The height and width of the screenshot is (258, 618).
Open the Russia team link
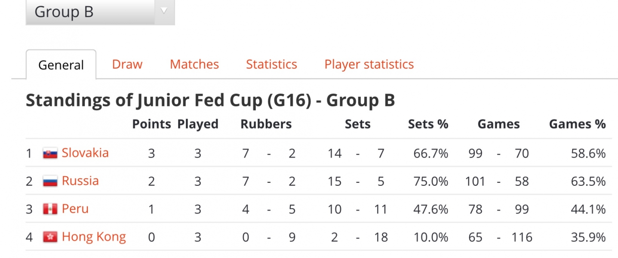pyautogui.click(x=80, y=181)
